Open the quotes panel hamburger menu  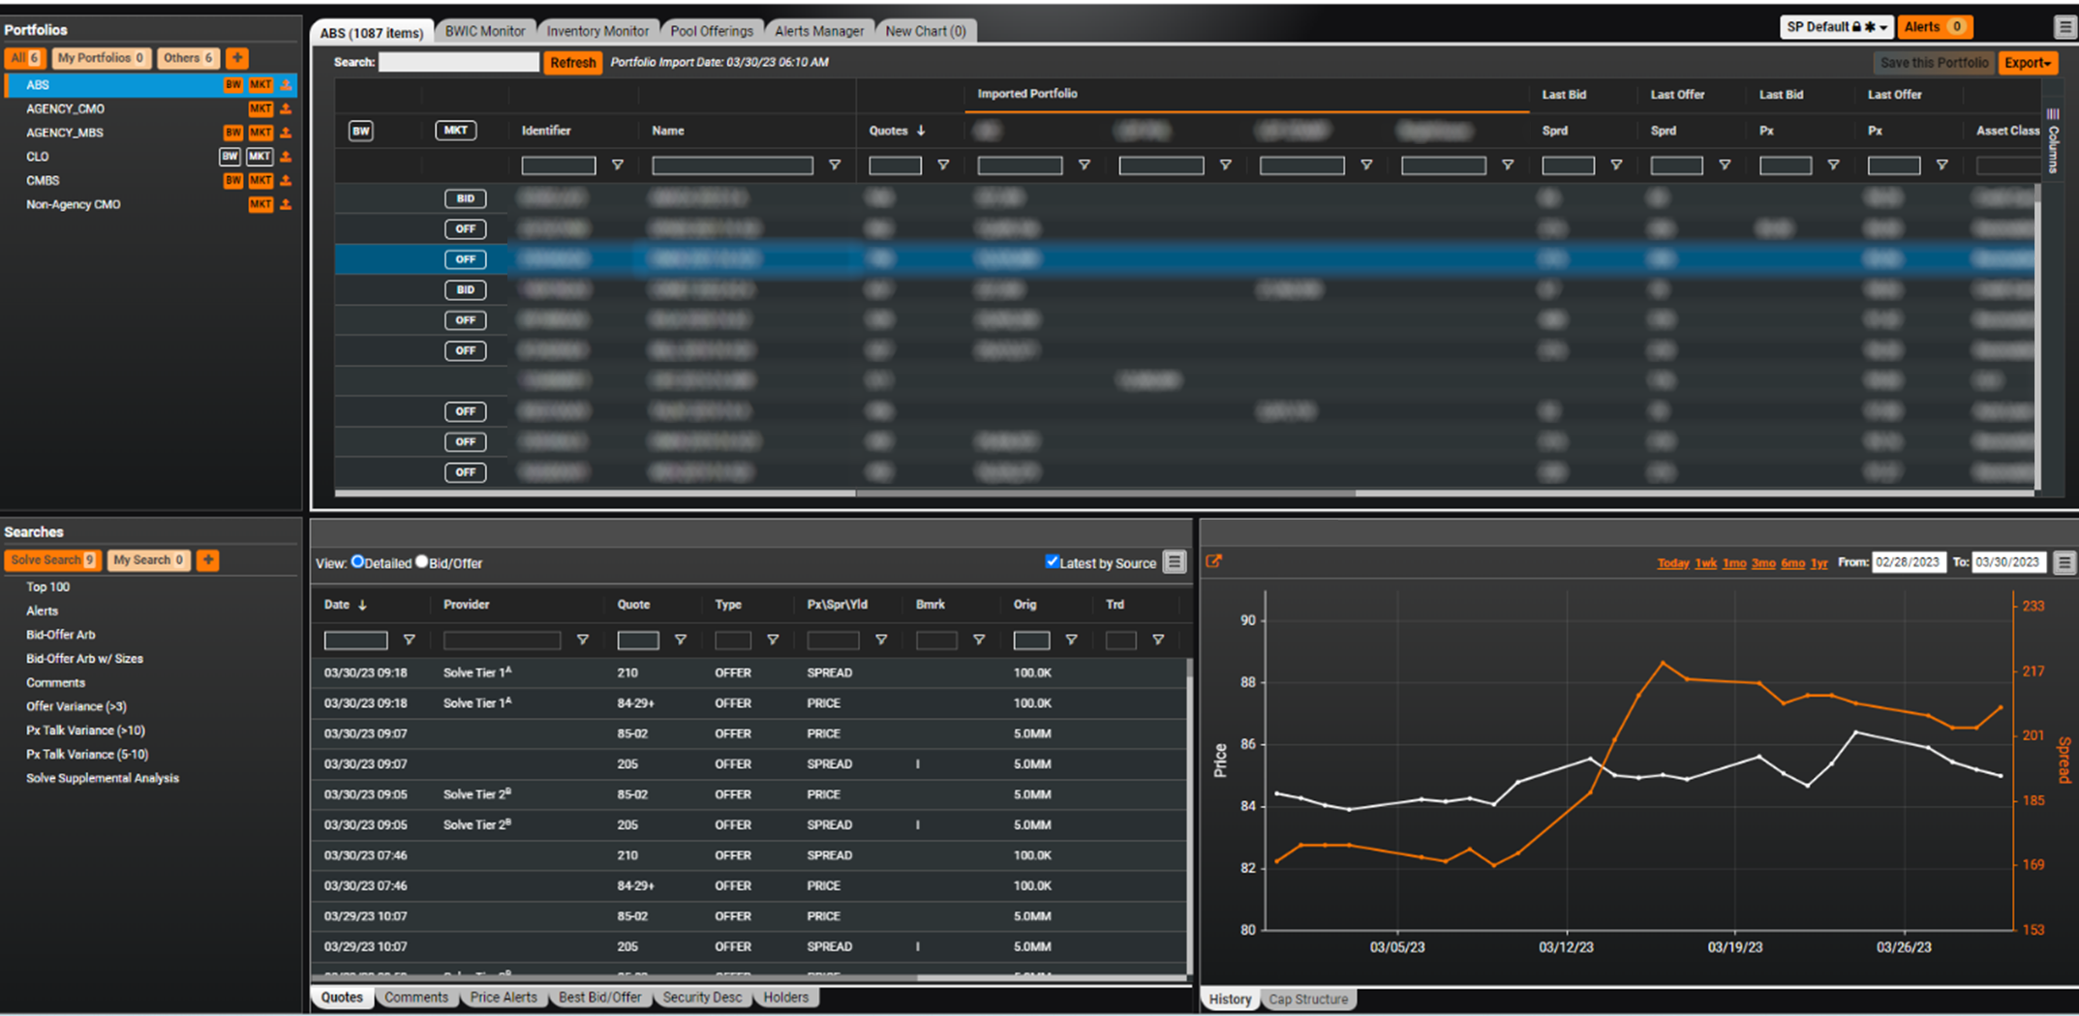point(1175,562)
